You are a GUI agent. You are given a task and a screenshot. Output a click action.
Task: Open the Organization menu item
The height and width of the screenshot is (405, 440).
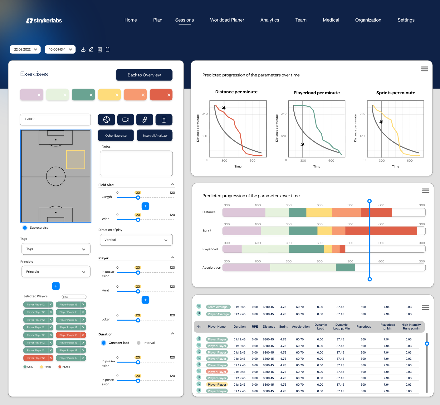[x=368, y=20]
